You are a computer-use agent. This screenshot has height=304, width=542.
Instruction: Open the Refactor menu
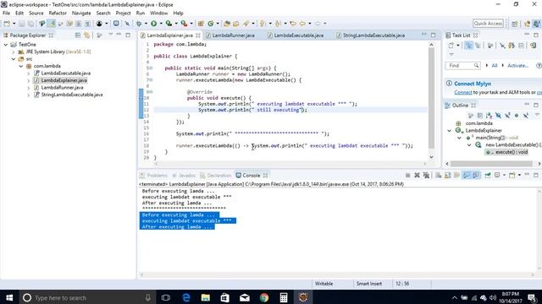pyautogui.click(x=58, y=14)
